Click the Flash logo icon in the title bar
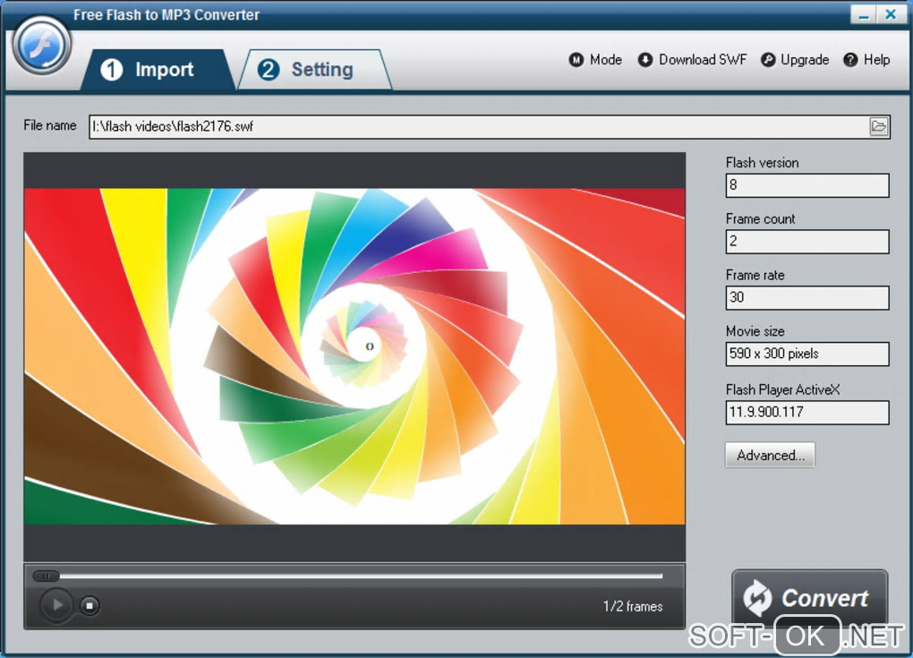Image resolution: width=913 pixels, height=658 pixels. (x=41, y=46)
